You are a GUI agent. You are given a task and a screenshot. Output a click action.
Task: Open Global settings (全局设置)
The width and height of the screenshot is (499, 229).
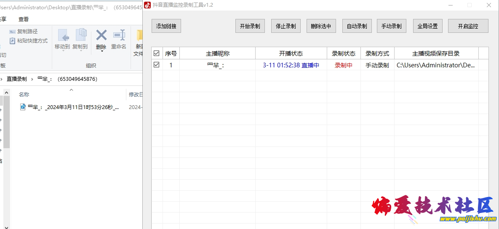[x=427, y=26]
